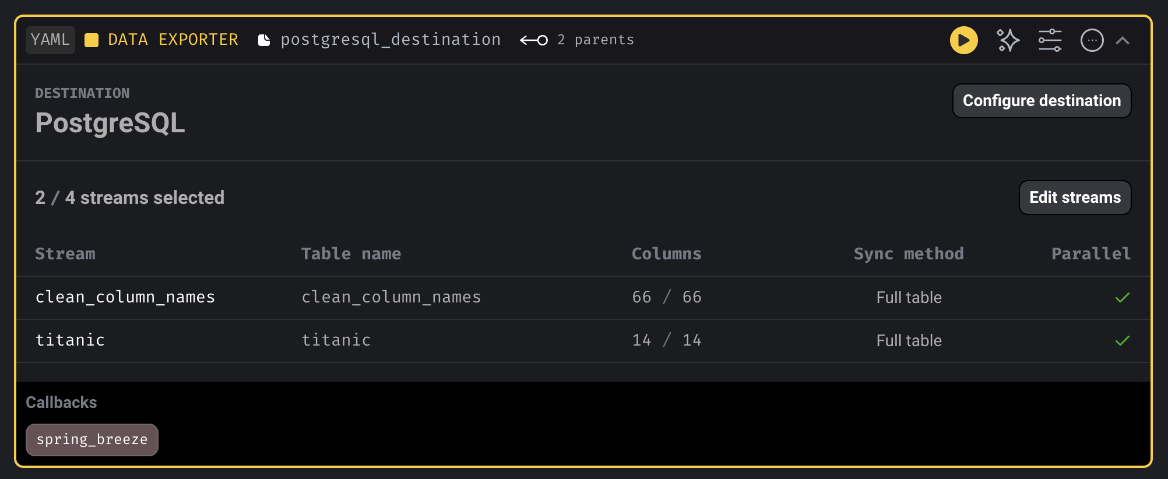Click the YAML language badge
1168x479 pixels.
click(x=50, y=40)
